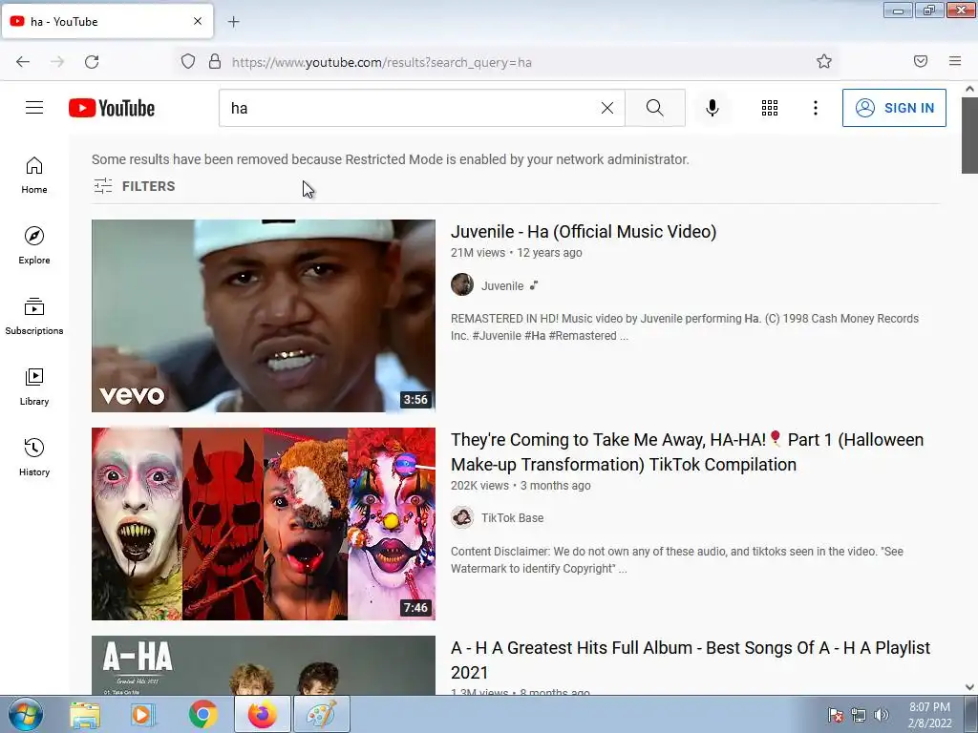Click the '202K views' text
Image resolution: width=978 pixels, height=733 pixels.
click(x=479, y=486)
